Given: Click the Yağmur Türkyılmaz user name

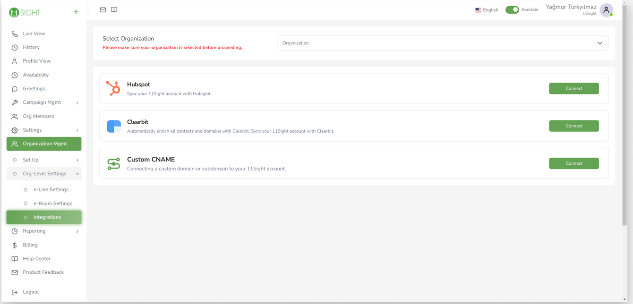Looking at the screenshot, I should pyautogui.click(x=571, y=7).
